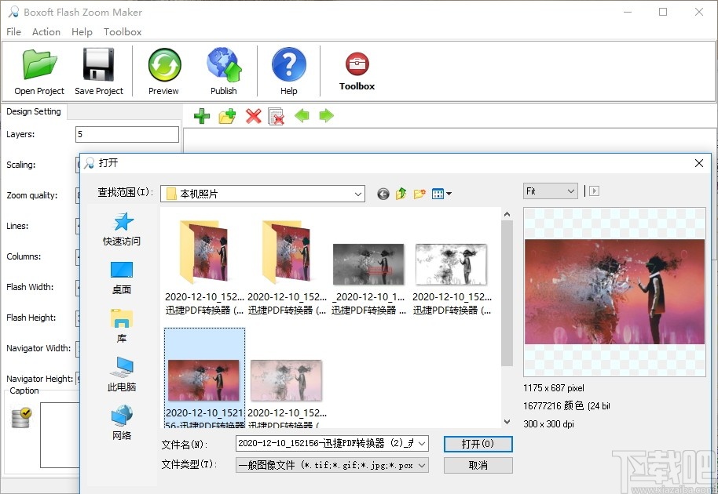
Task: Click the green back arrow icon
Action: 302,116
